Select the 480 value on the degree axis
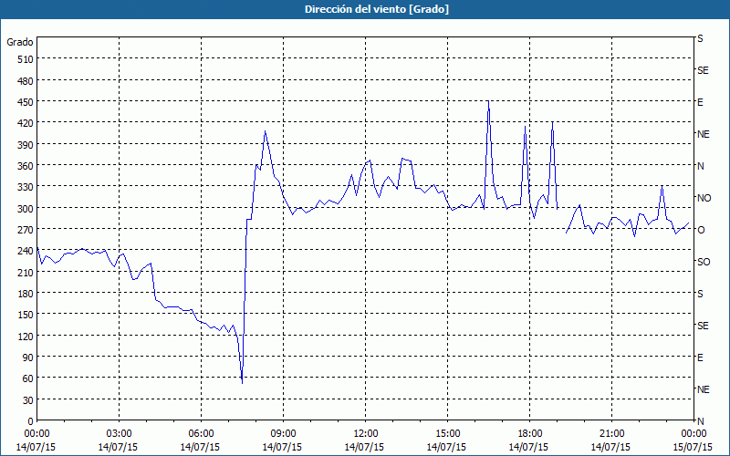Screen dimensions: 730x456 (26, 81)
